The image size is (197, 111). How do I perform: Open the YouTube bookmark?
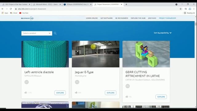click(24, 13)
